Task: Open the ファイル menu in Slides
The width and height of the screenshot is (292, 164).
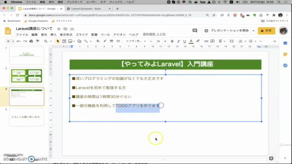Action: tap(22, 35)
